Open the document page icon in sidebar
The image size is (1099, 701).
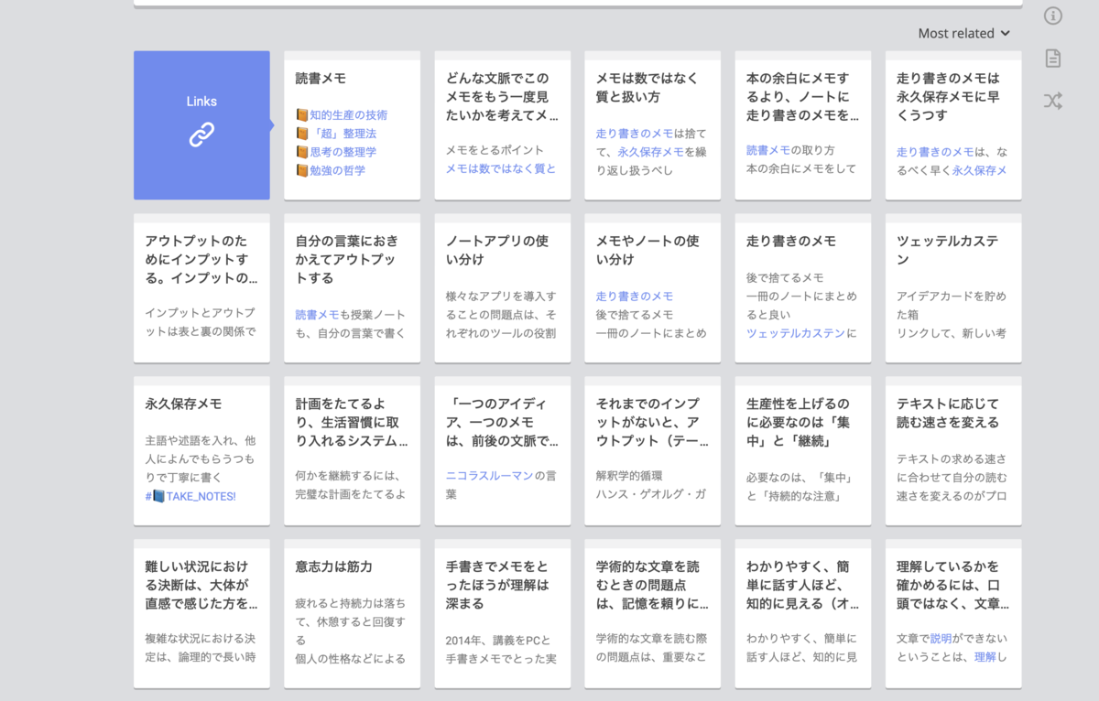pyautogui.click(x=1053, y=59)
